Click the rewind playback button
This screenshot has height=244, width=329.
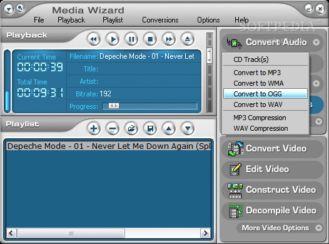coord(94,39)
